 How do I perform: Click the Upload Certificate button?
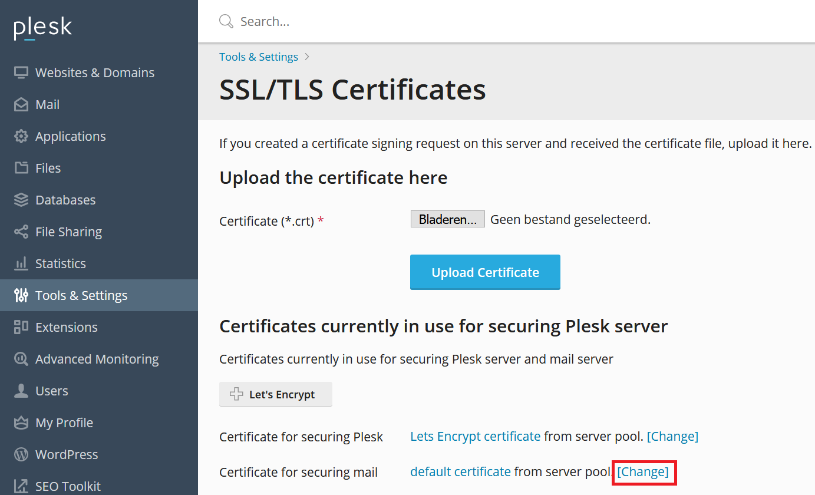[485, 272]
